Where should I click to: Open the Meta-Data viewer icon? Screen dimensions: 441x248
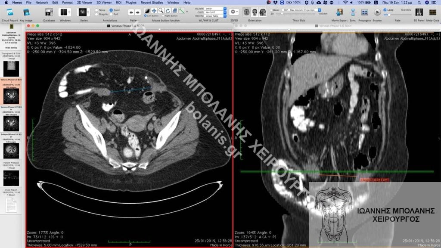coord(432,12)
